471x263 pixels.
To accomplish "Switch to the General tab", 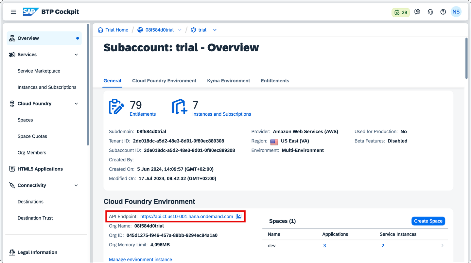I will [x=113, y=81].
